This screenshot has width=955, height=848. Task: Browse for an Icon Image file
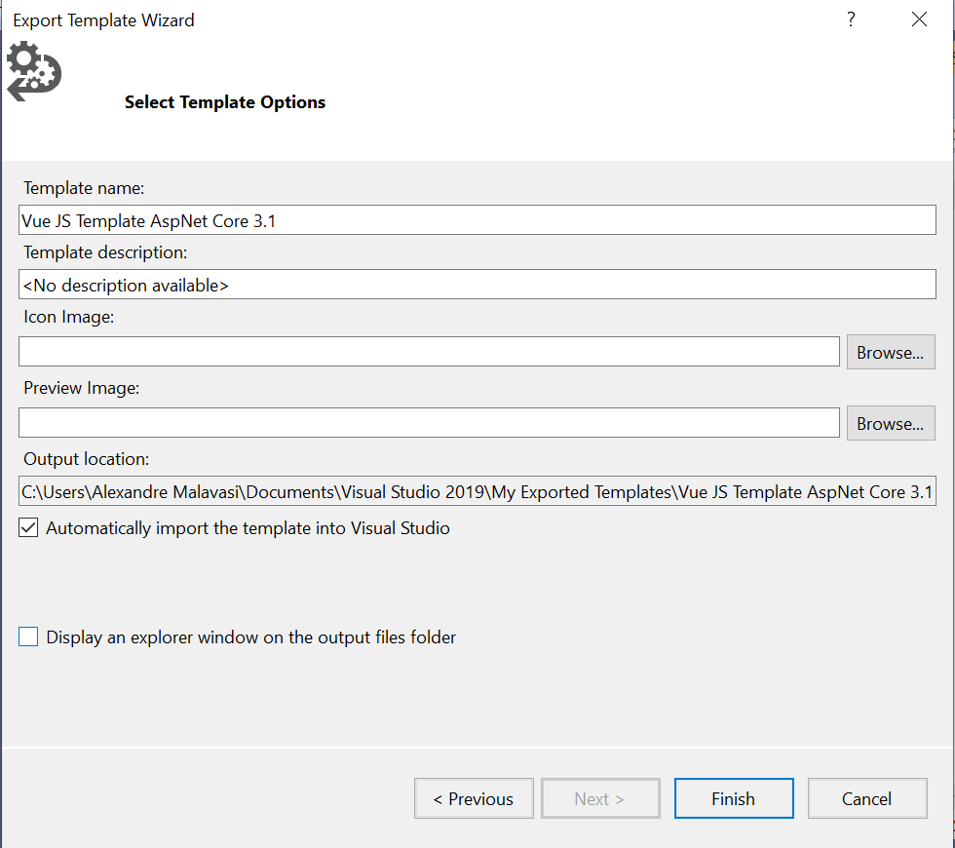(x=891, y=352)
